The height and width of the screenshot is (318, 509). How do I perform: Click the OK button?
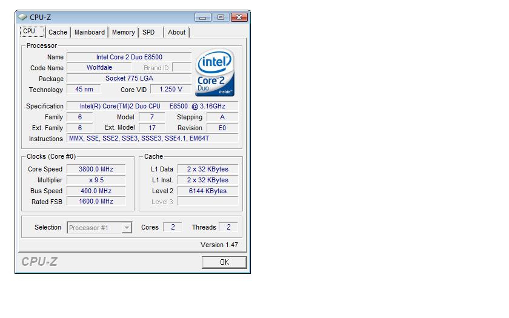pyautogui.click(x=224, y=262)
